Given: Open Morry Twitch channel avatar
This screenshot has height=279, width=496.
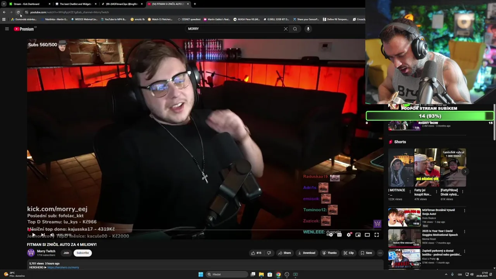Looking at the screenshot, I should (x=31, y=253).
